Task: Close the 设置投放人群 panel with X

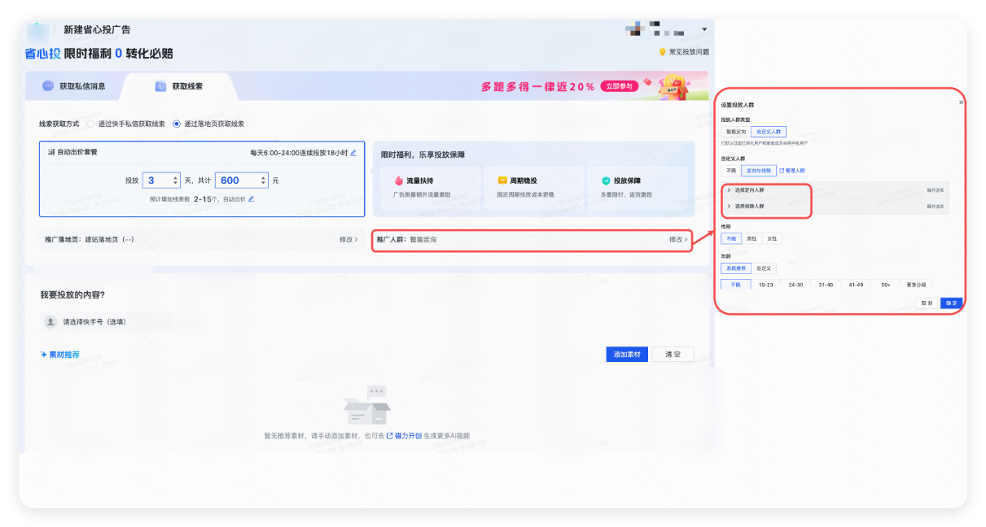Action: 961,102
